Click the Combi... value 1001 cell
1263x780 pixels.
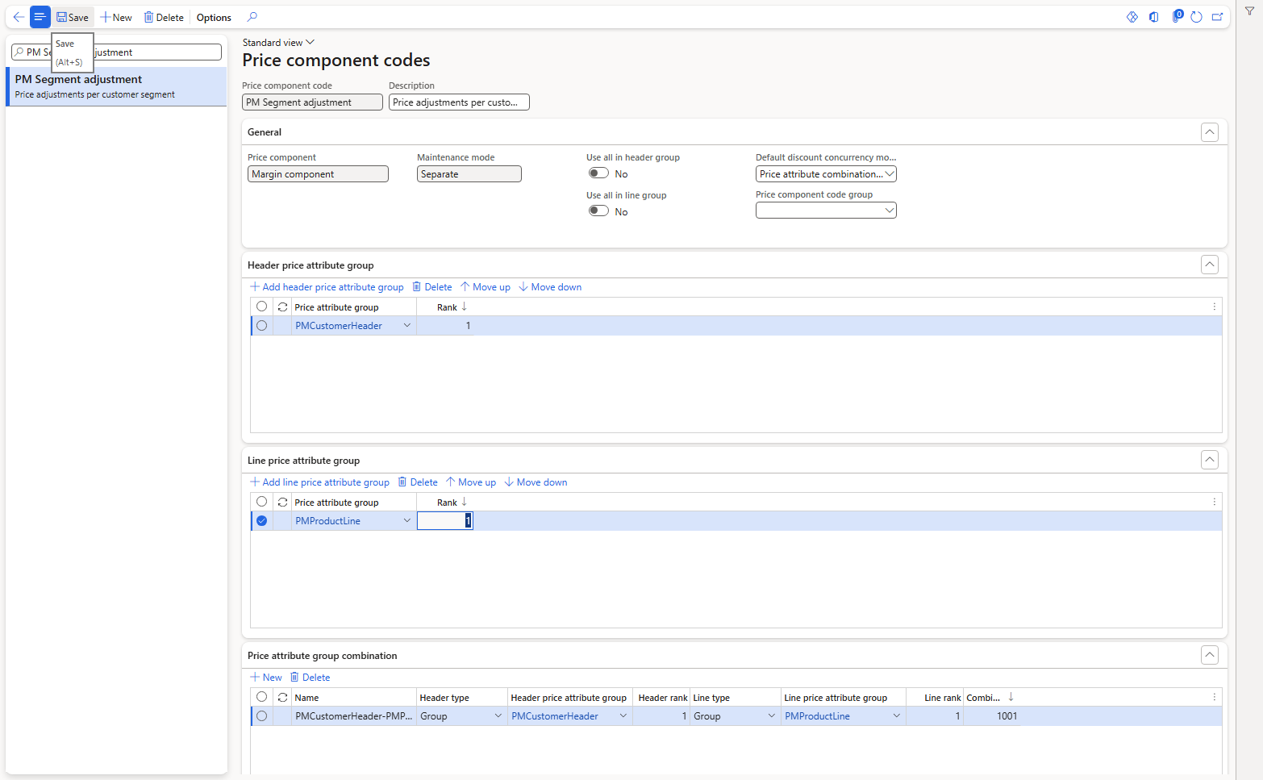992,716
